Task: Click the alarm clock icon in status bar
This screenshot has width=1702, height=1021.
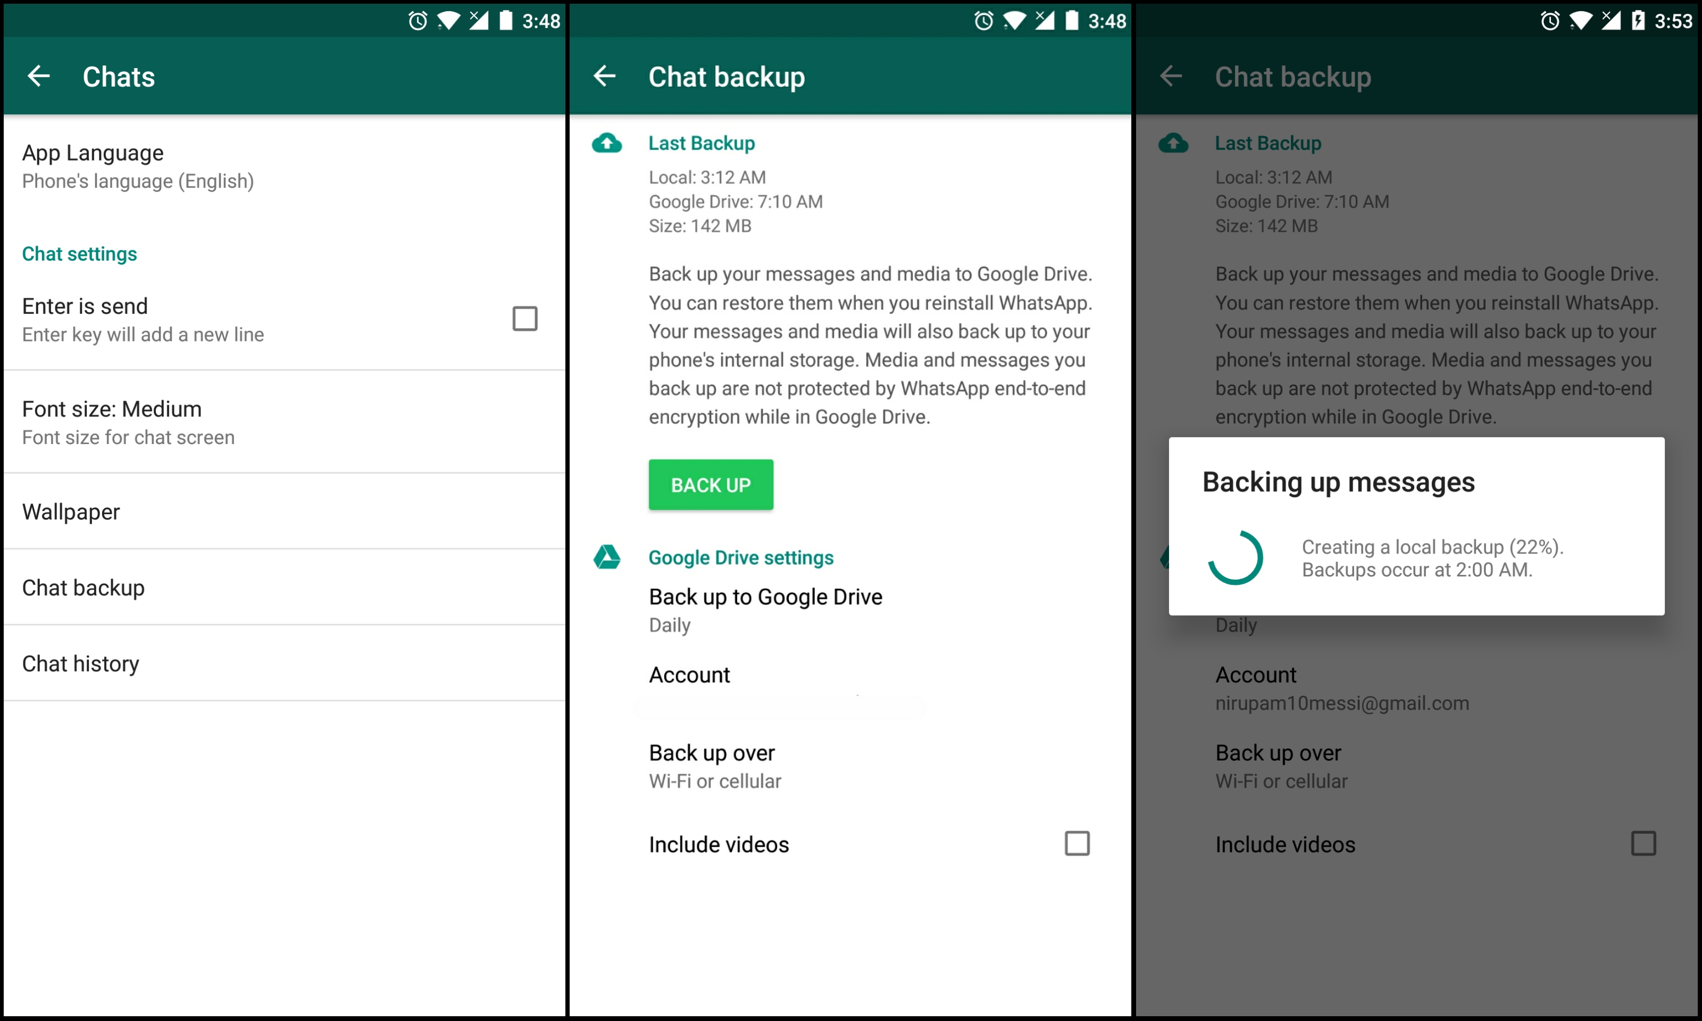Action: click(x=401, y=18)
